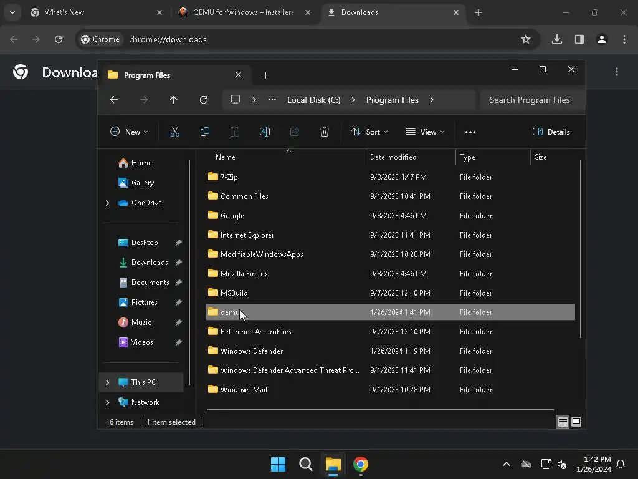Open the See more ellipsis in Explorer toolbar

pos(470,132)
